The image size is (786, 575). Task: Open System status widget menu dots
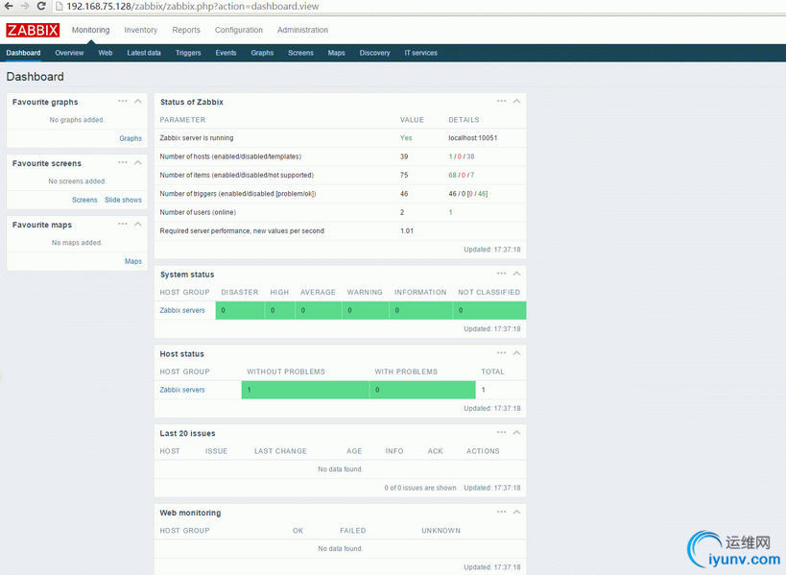pos(501,274)
